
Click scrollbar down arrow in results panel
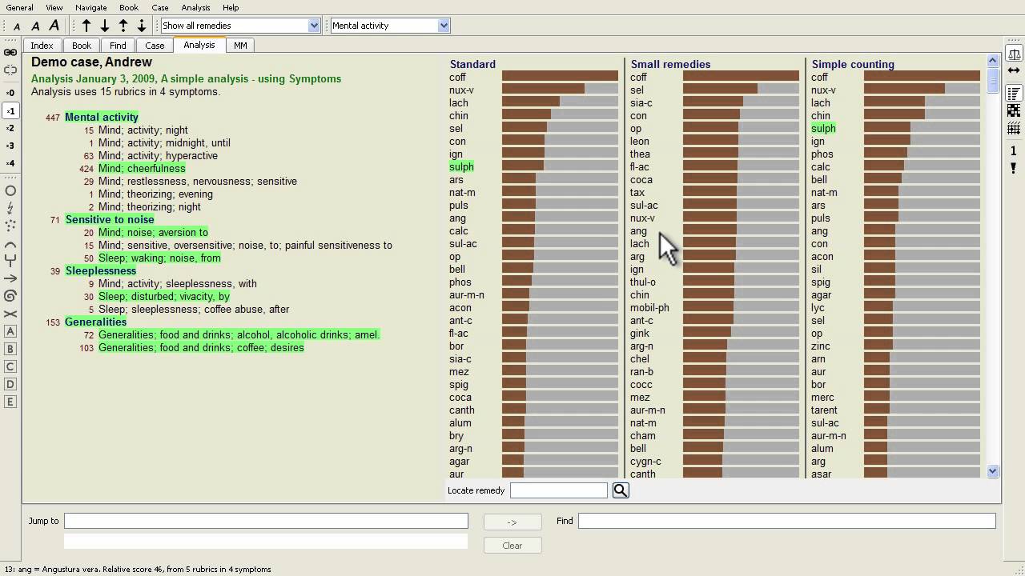pyautogui.click(x=993, y=471)
